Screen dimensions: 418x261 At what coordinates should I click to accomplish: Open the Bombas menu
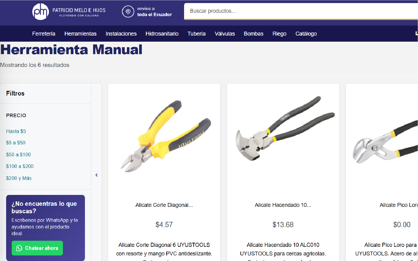click(254, 34)
